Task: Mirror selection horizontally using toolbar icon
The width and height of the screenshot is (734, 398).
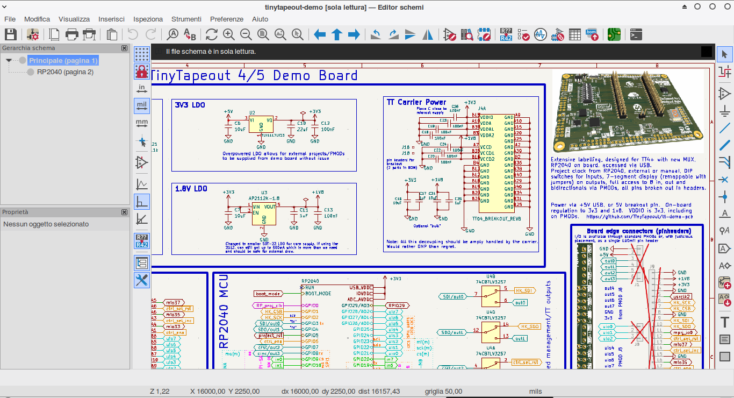Action: point(428,35)
